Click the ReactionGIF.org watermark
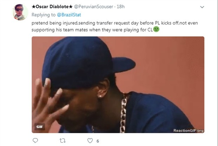 [188, 131]
